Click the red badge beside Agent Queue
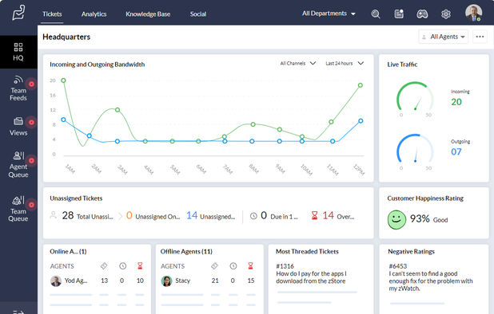The image size is (494, 314). pyautogui.click(x=31, y=160)
